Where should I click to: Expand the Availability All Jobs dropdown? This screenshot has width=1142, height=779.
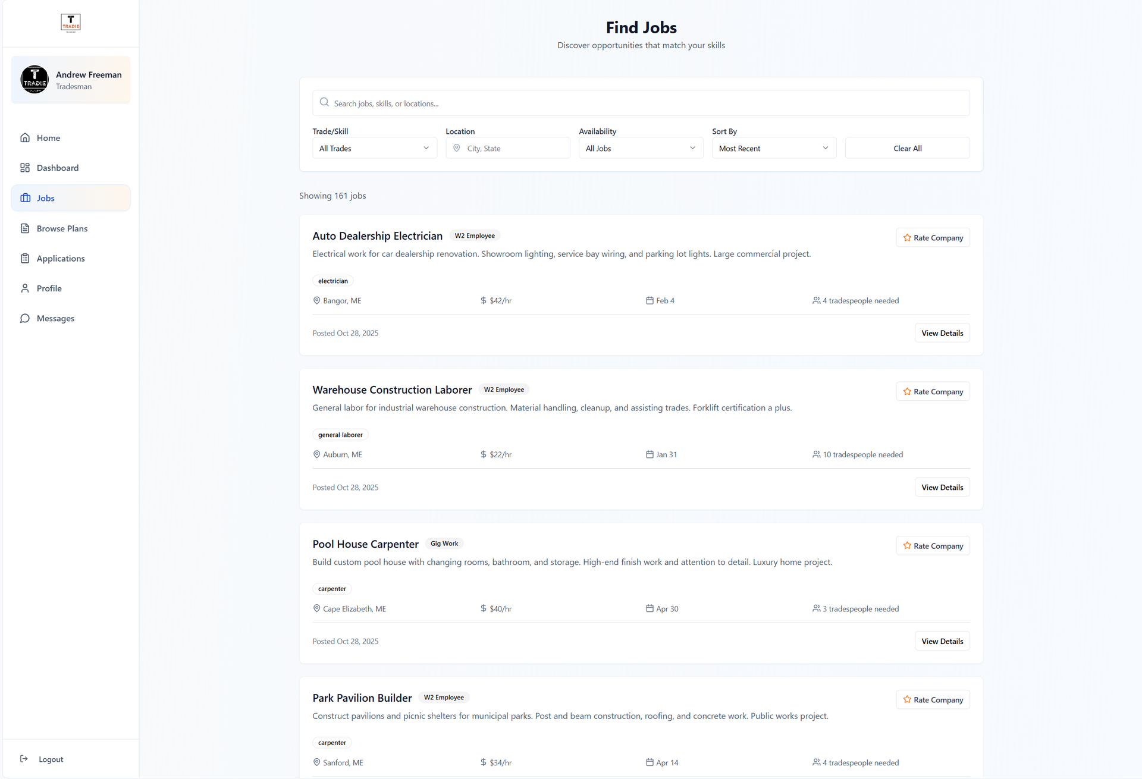(x=641, y=148)
